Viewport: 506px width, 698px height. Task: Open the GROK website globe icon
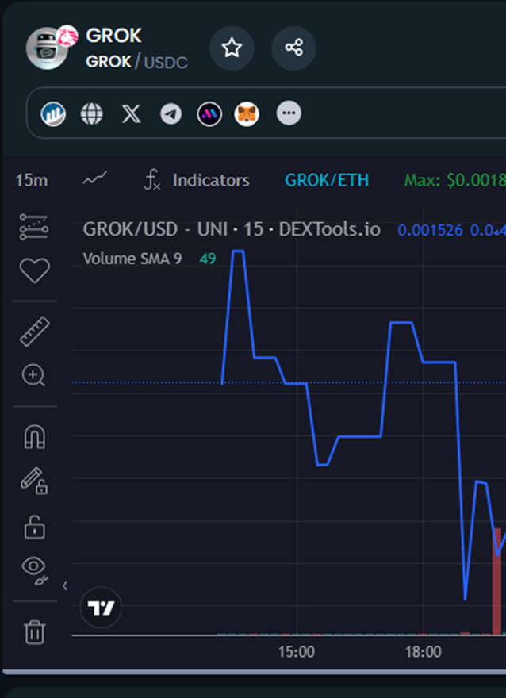tap(92, 114)
